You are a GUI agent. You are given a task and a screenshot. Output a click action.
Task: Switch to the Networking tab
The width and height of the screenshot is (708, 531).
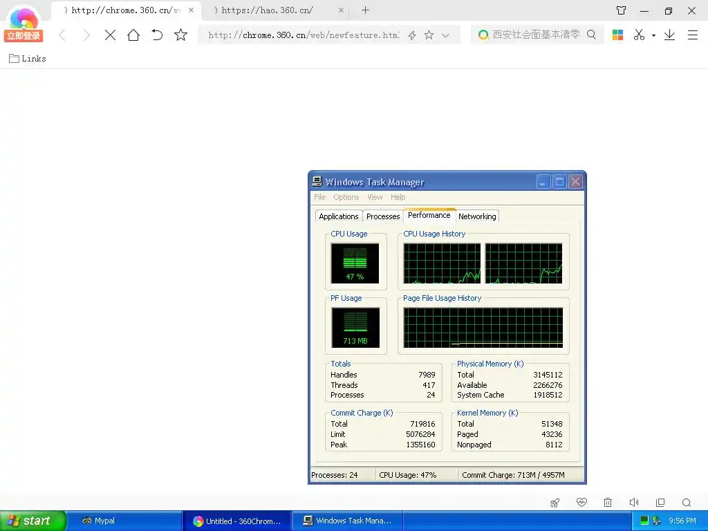click(x=477, y=216)
